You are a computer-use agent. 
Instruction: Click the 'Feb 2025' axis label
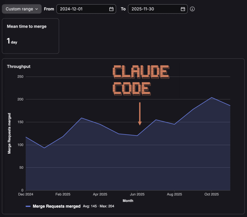[63, 194]
